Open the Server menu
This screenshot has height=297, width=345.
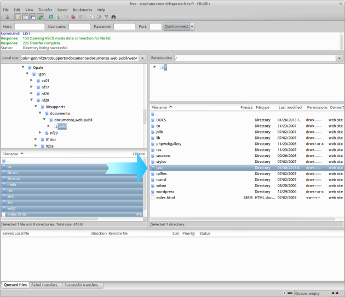coord(62,10)
